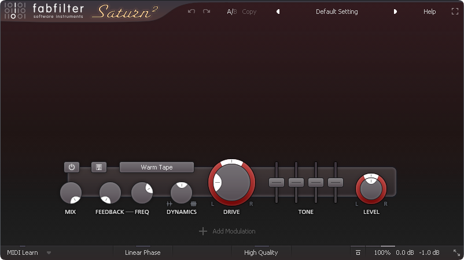Go to next preset arrow
464x260 pixels.
pyautogui.click(x=395, y=12)
